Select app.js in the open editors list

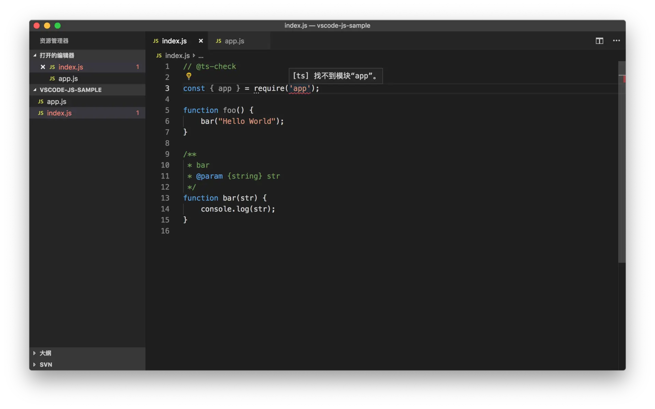coord(68,79)
